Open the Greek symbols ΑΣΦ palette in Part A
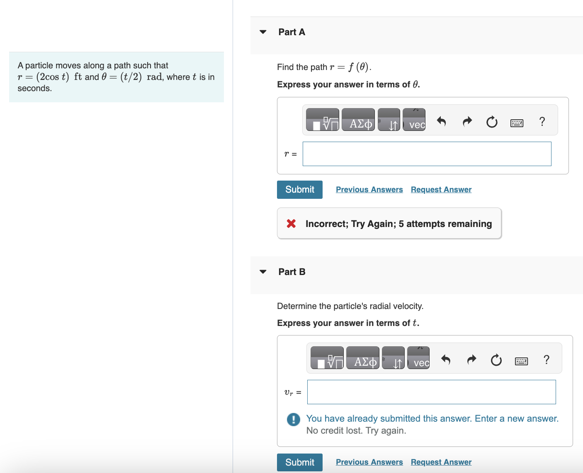 [x=358, y=120]
